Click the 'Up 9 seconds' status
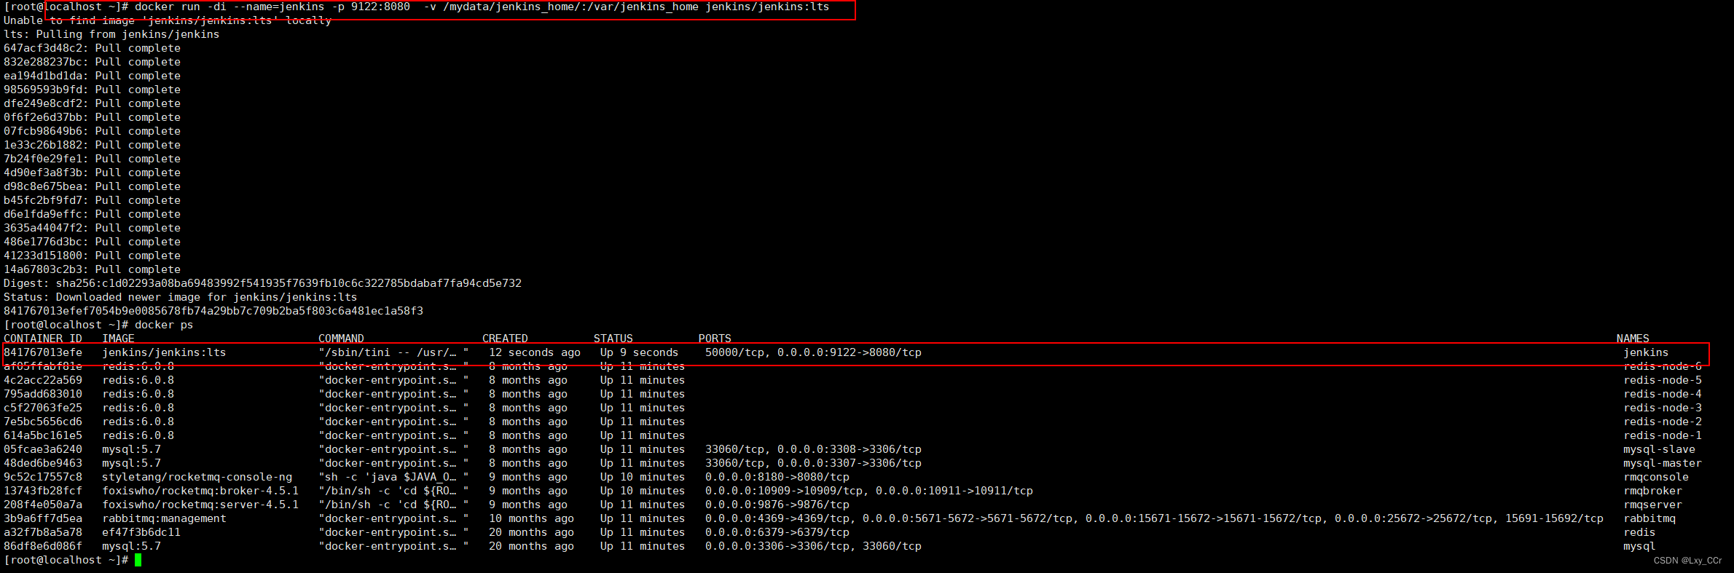Viewport: 1734px width, 573px height. (x=639, y=352)
